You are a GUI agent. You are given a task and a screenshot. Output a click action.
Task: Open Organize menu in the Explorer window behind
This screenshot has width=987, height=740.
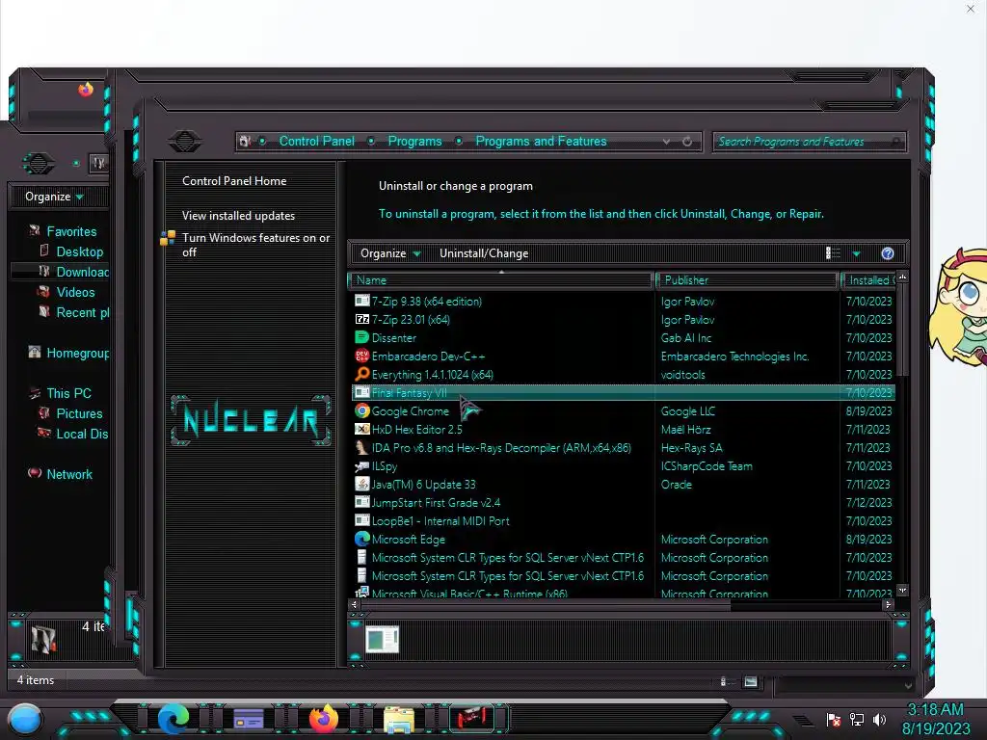[x=54, y=197]
